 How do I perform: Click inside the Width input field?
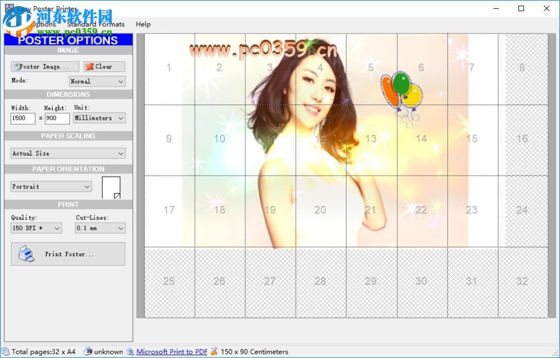point(22,118)
